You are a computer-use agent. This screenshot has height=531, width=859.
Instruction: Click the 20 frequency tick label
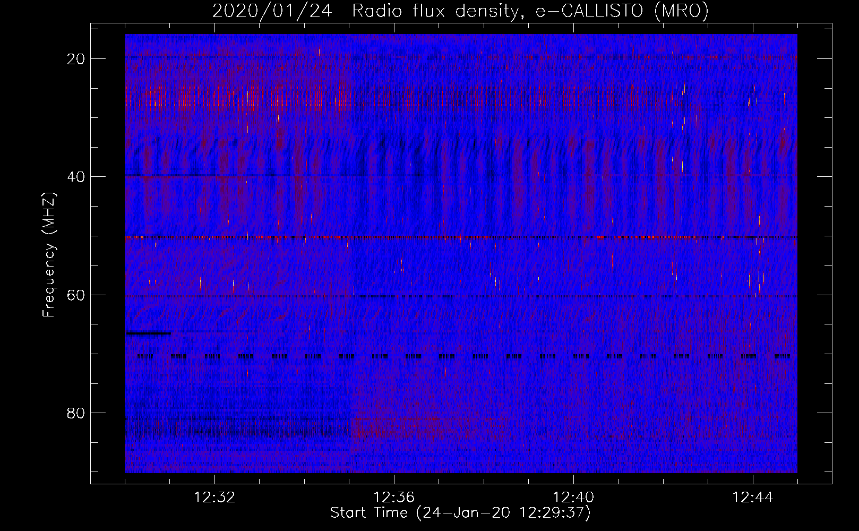pyautogui.click(x=76, y=59)
